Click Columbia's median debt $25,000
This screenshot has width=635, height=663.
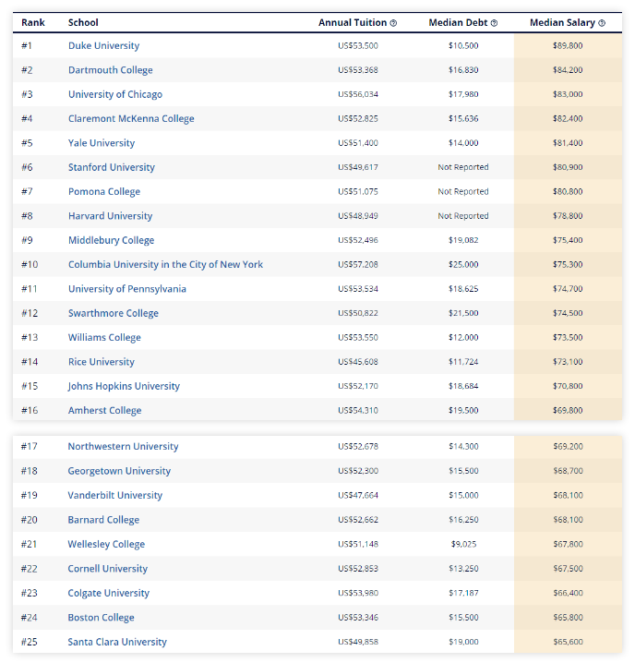463,265
